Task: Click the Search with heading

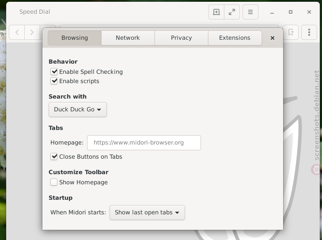Action: [68, 97]
